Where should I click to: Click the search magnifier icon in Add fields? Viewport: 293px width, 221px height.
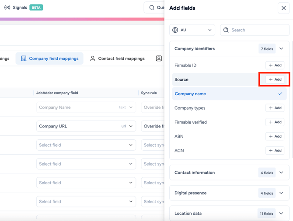click(x=226, y=30)
